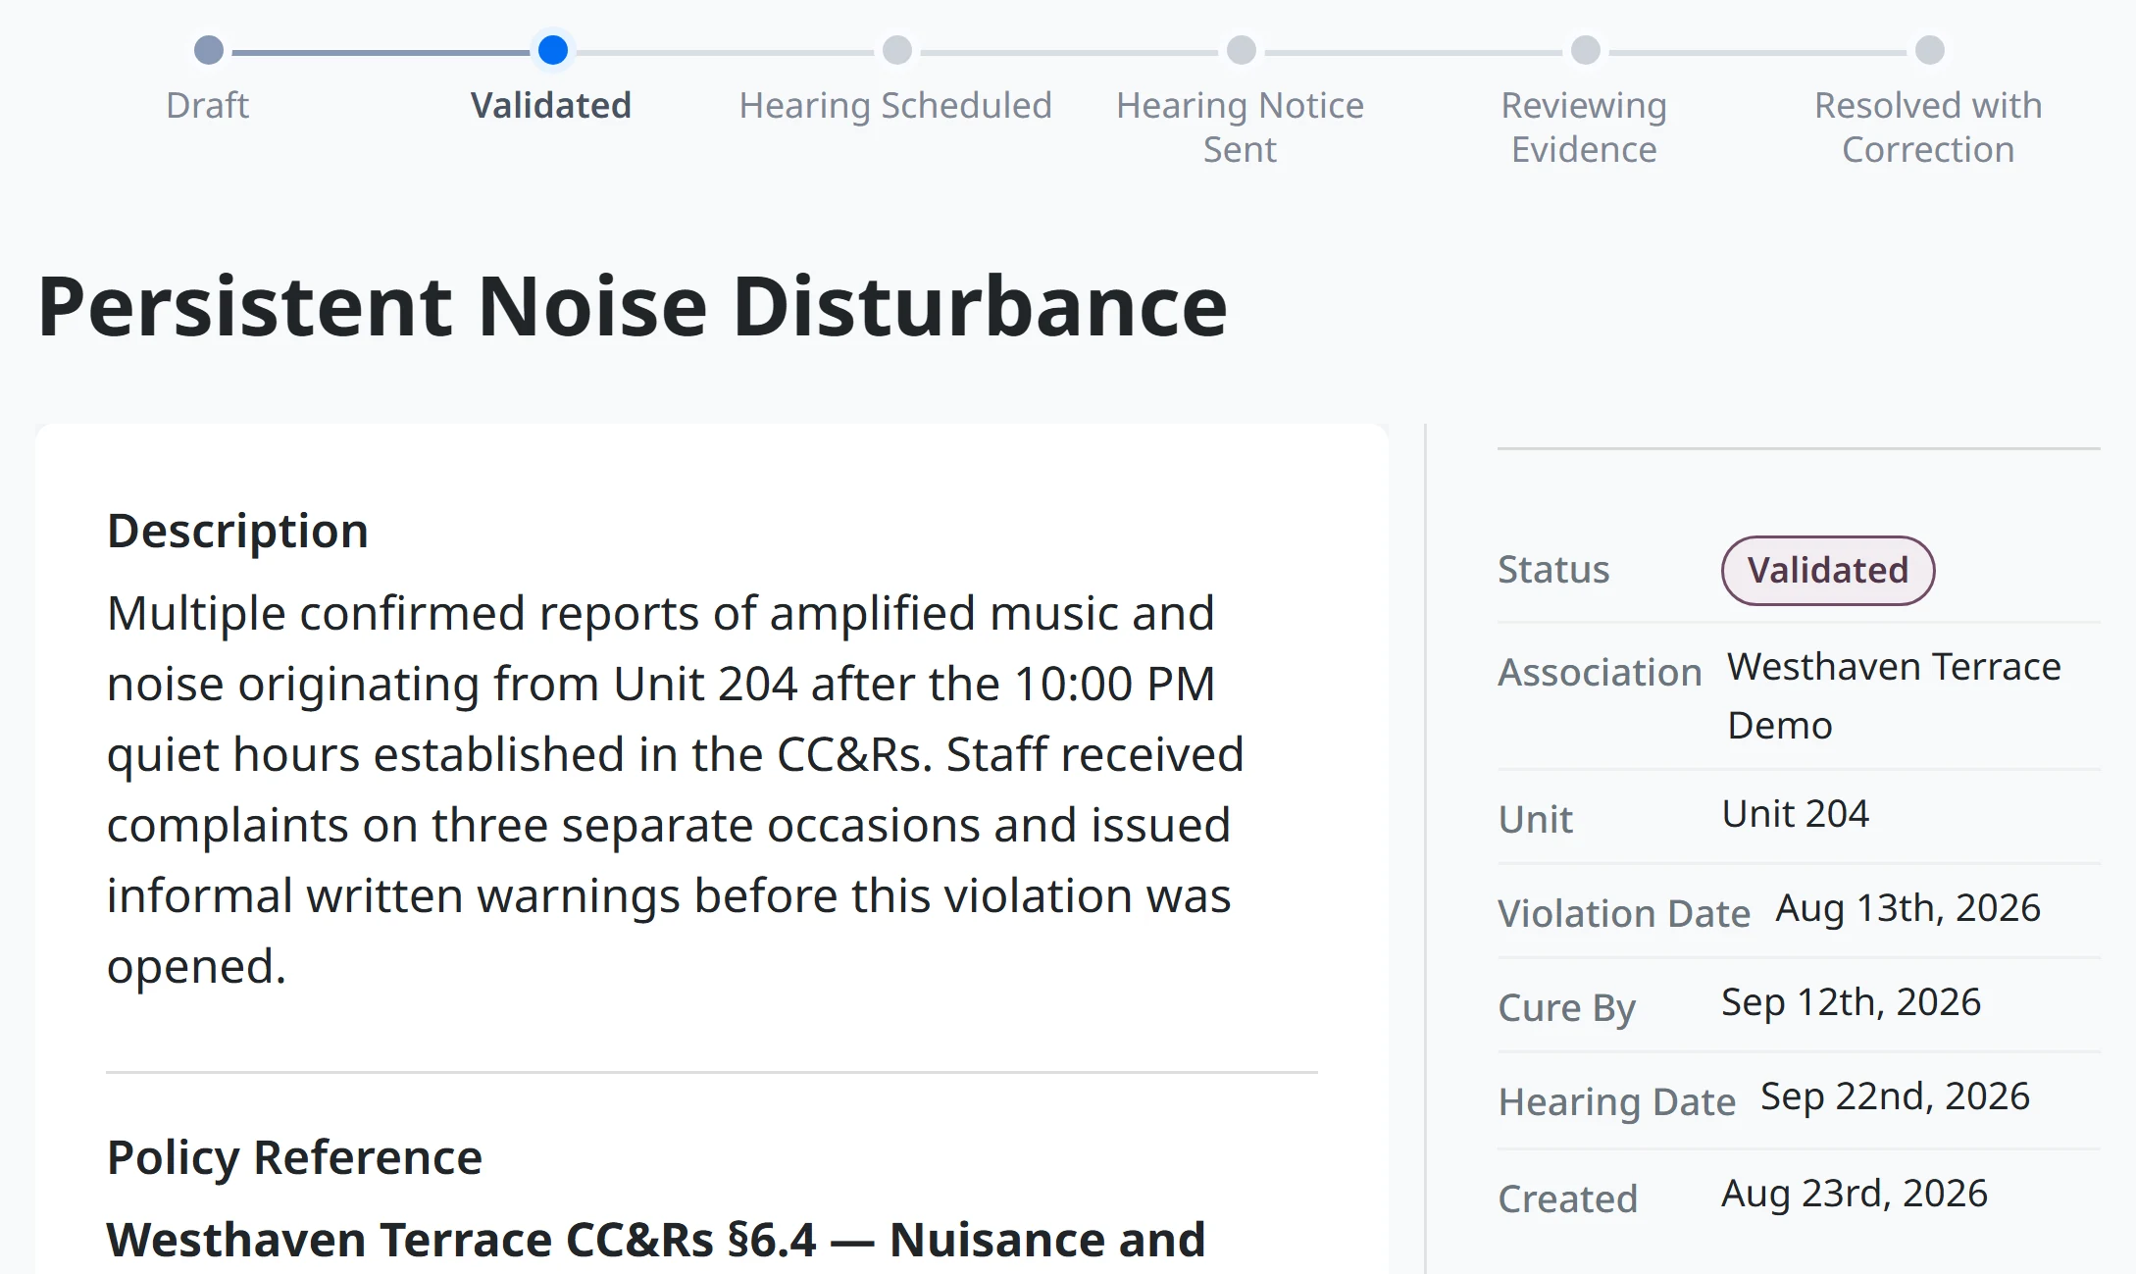Click the description paragraph about amplified music
The width and height of the screenshot is (2136, 1274).
[675, 790]
